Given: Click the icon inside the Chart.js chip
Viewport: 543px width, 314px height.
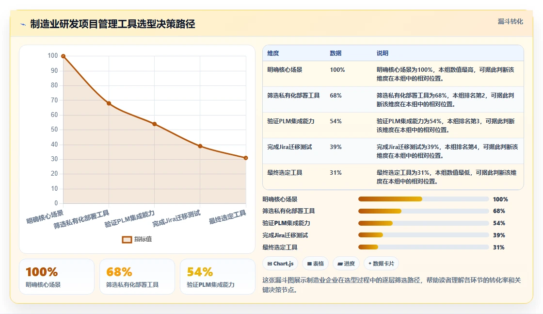Looking at the screenshot, I should pos(270,264).
